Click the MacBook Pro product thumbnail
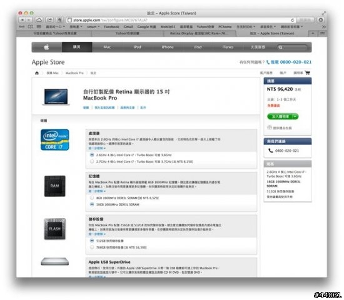 click(x=56, y=97)
